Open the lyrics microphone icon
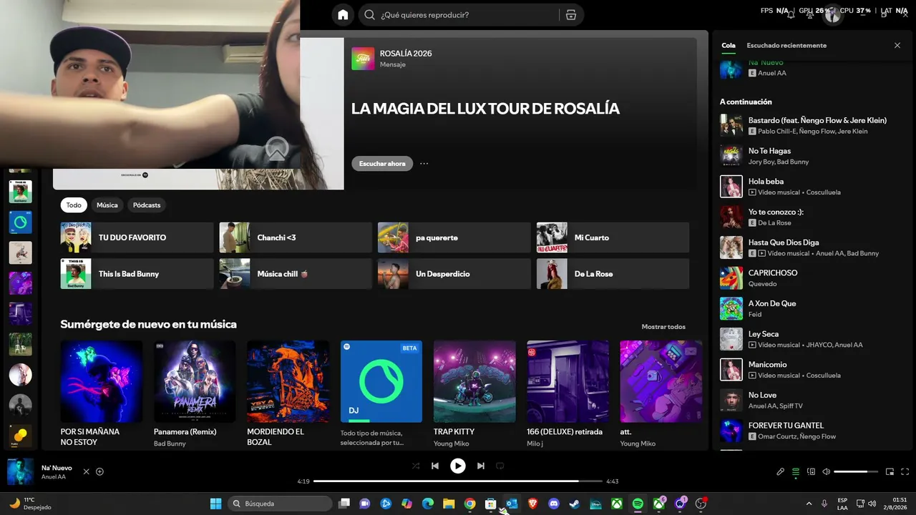Screen dimensions: 916x515 coord(781,471)
